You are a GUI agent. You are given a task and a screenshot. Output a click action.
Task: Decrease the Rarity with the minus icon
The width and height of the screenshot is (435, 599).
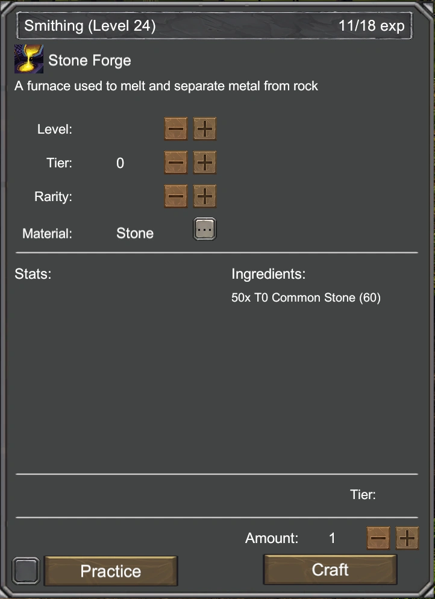click(x=175, y=196)
